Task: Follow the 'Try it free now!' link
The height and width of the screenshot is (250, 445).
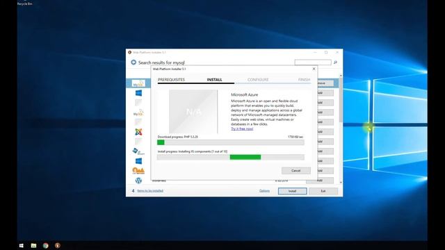Action: click(242, 128)
